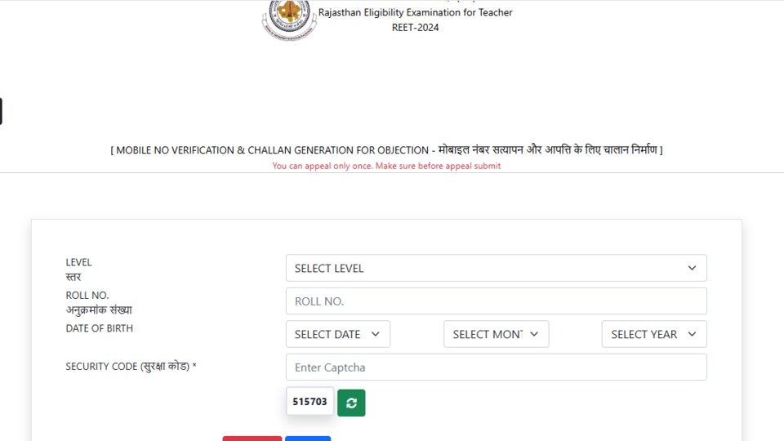
Task: Click the red 'You can appeal only once' notice
Action: pyautogui.click(x=386, y=166)
